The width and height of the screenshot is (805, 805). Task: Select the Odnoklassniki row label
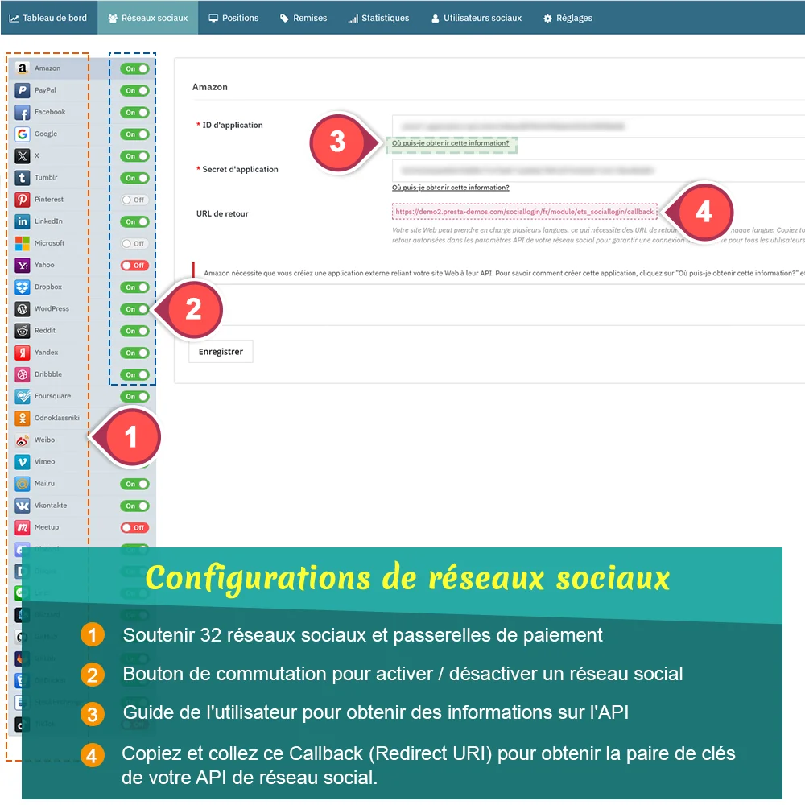[x=57, y=418]
